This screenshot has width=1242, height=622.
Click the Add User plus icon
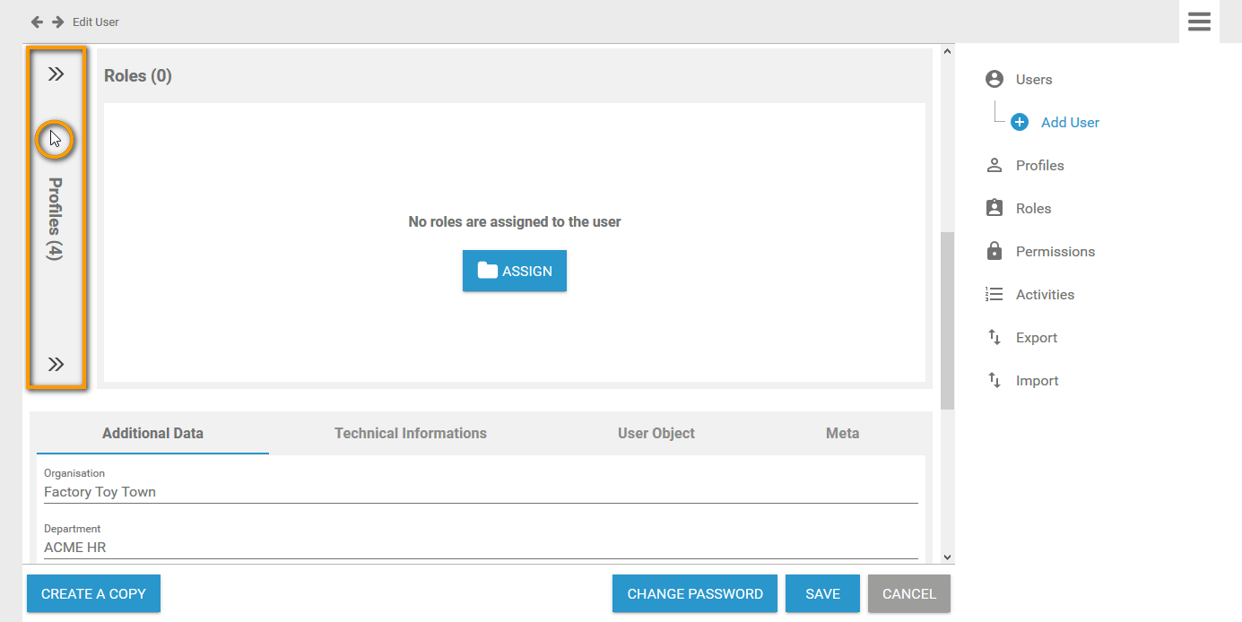[1020, 122]
